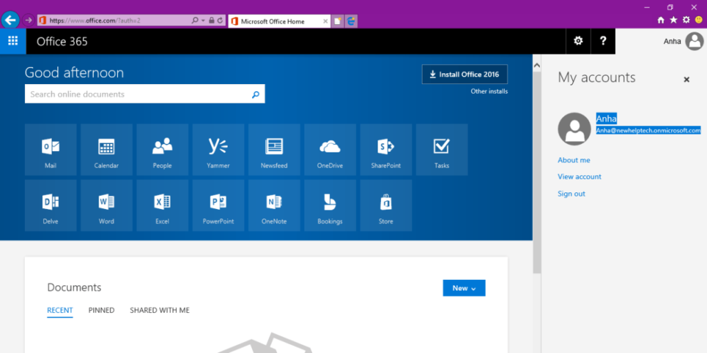Click the lock security icon in address bar

[x=211, y=20]
